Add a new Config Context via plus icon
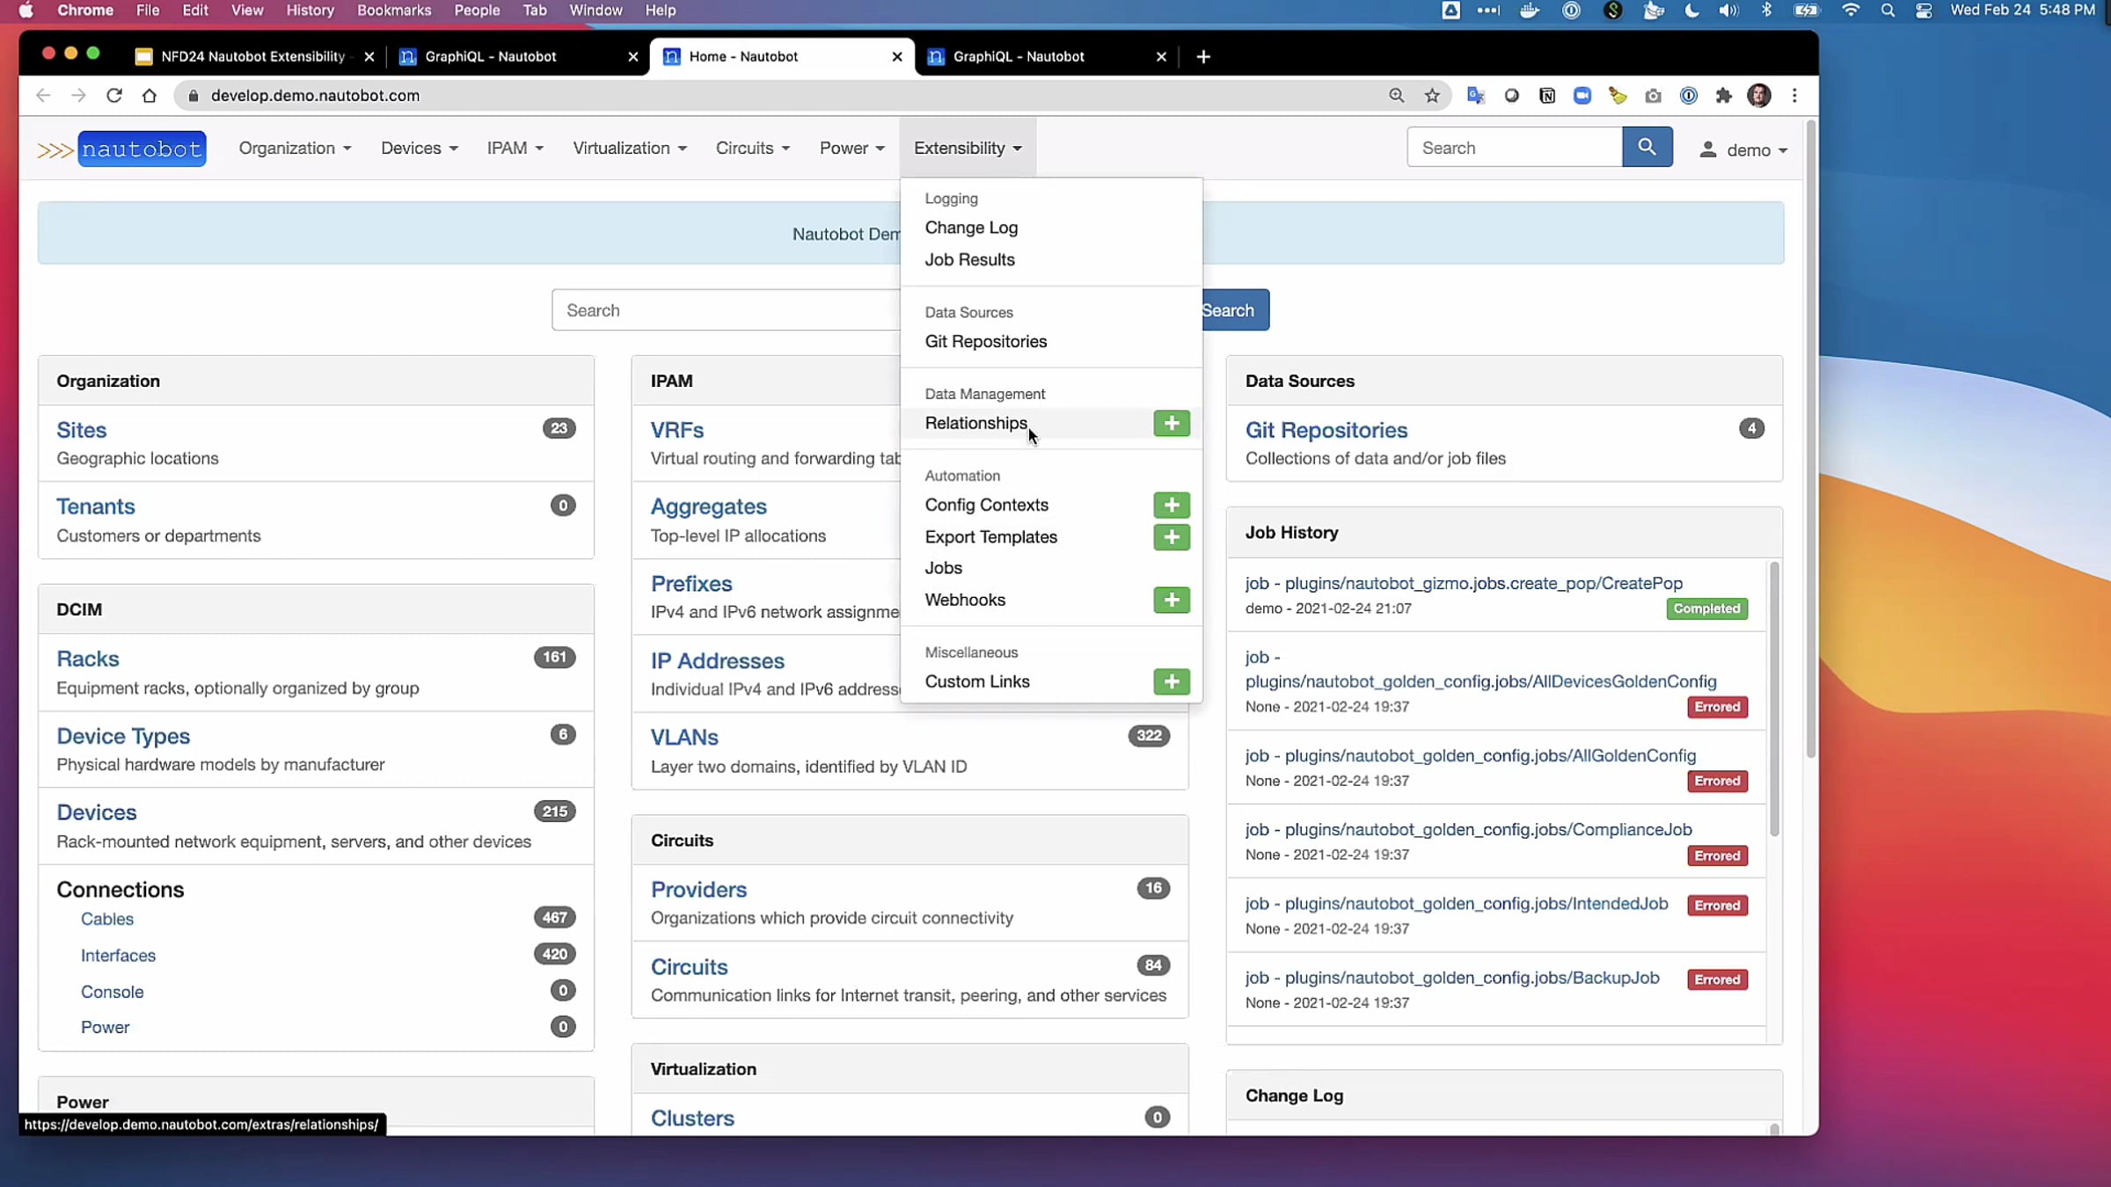 coord(1171,505)
